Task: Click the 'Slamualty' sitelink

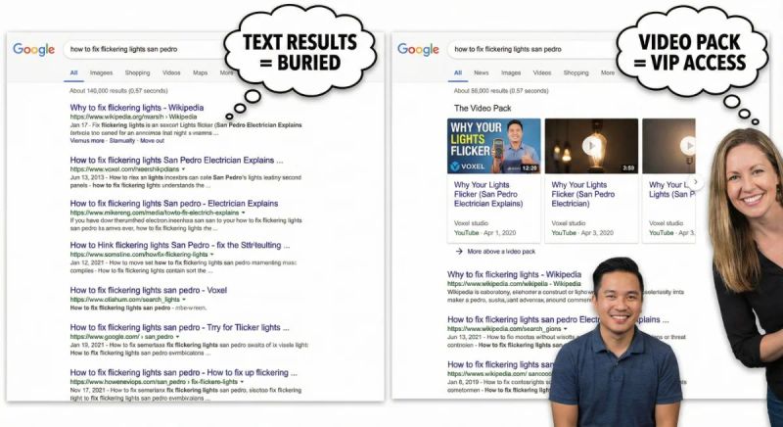Action: 122,141
